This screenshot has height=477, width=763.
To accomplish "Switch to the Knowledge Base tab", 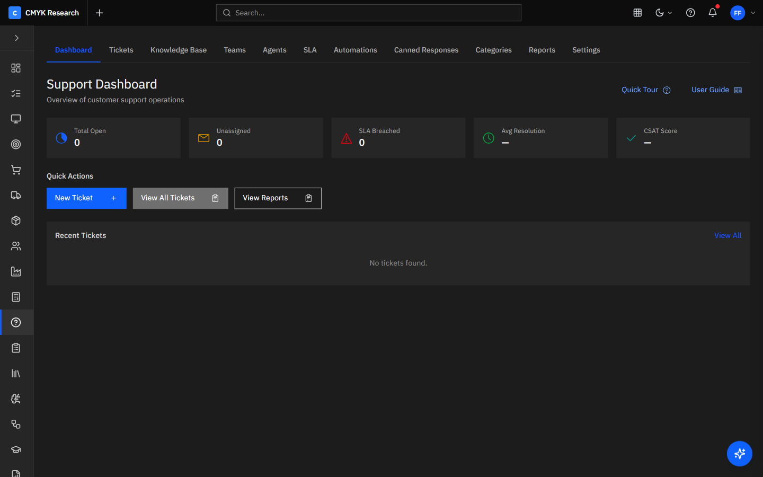I will [179, 50].
